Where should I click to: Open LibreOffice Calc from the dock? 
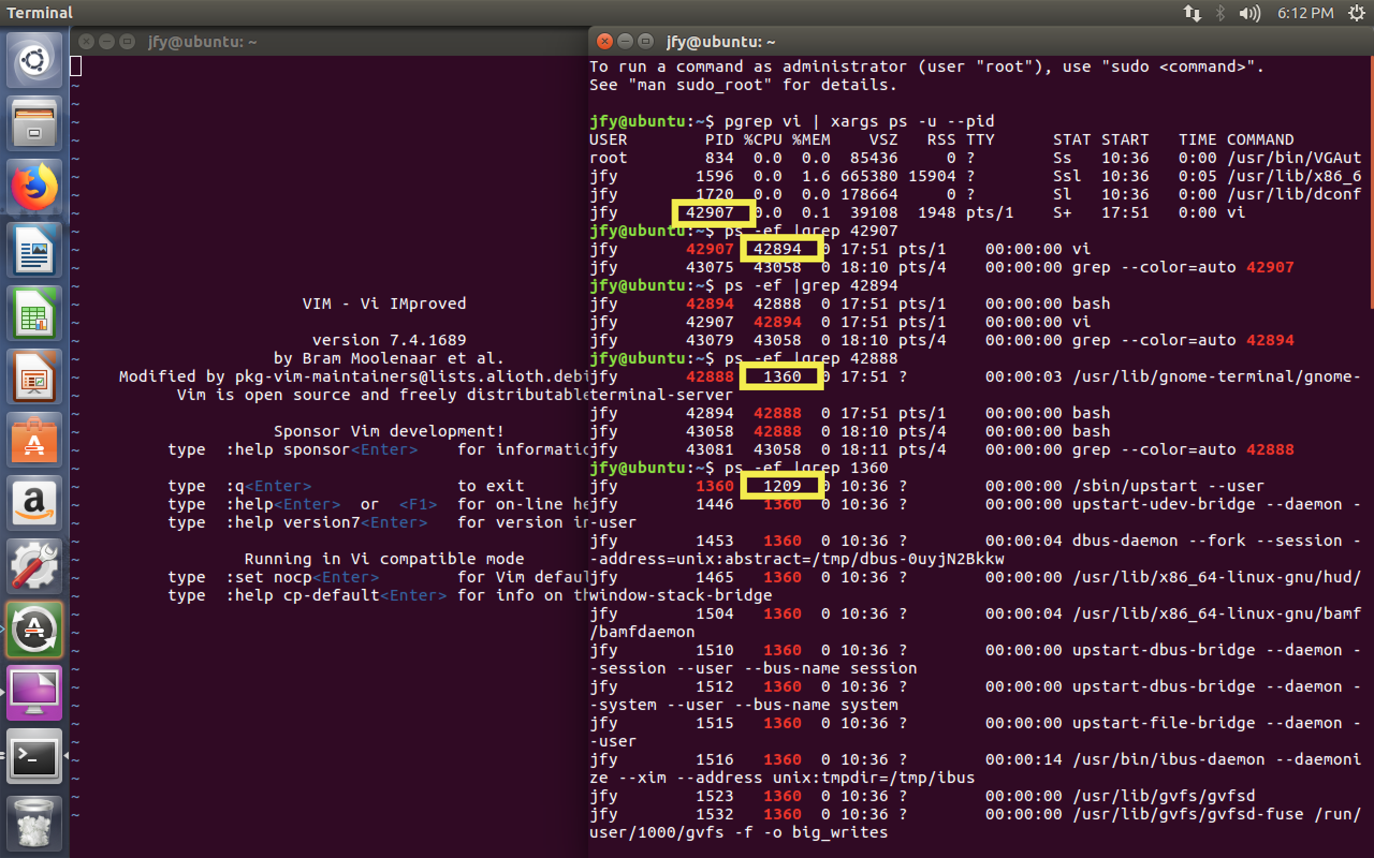pyautogui.click(x=34, y=314)
